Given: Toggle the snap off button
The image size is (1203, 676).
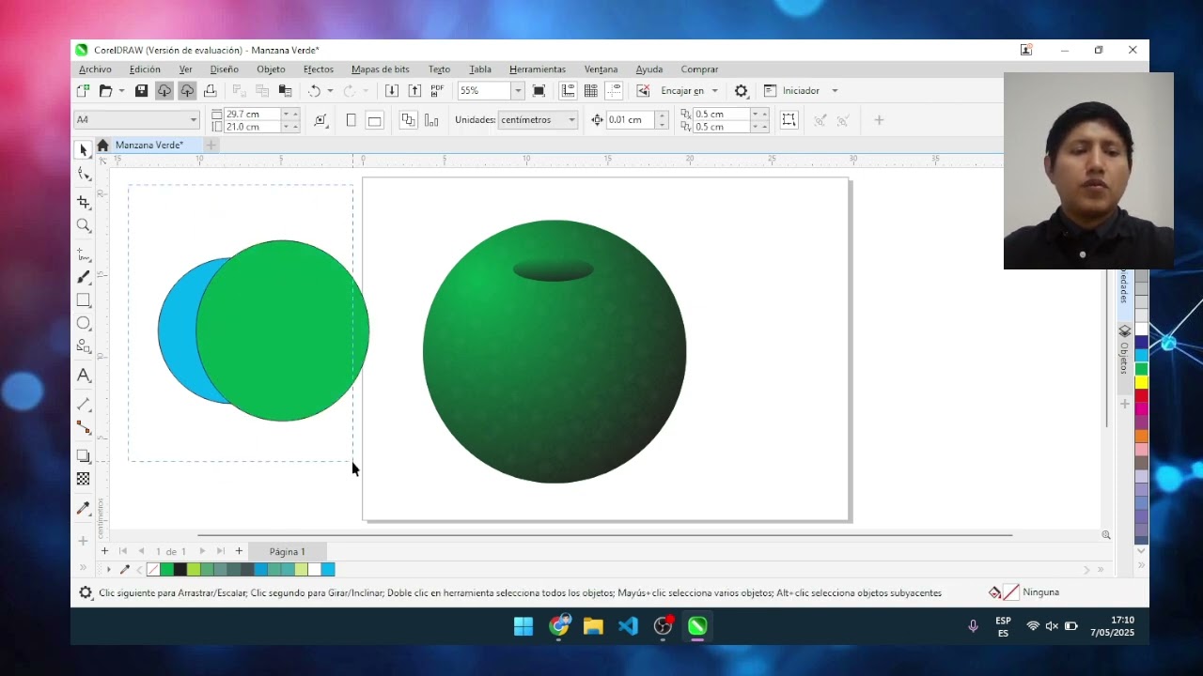Looking at the screenshot, I should [x=643, y=91].
